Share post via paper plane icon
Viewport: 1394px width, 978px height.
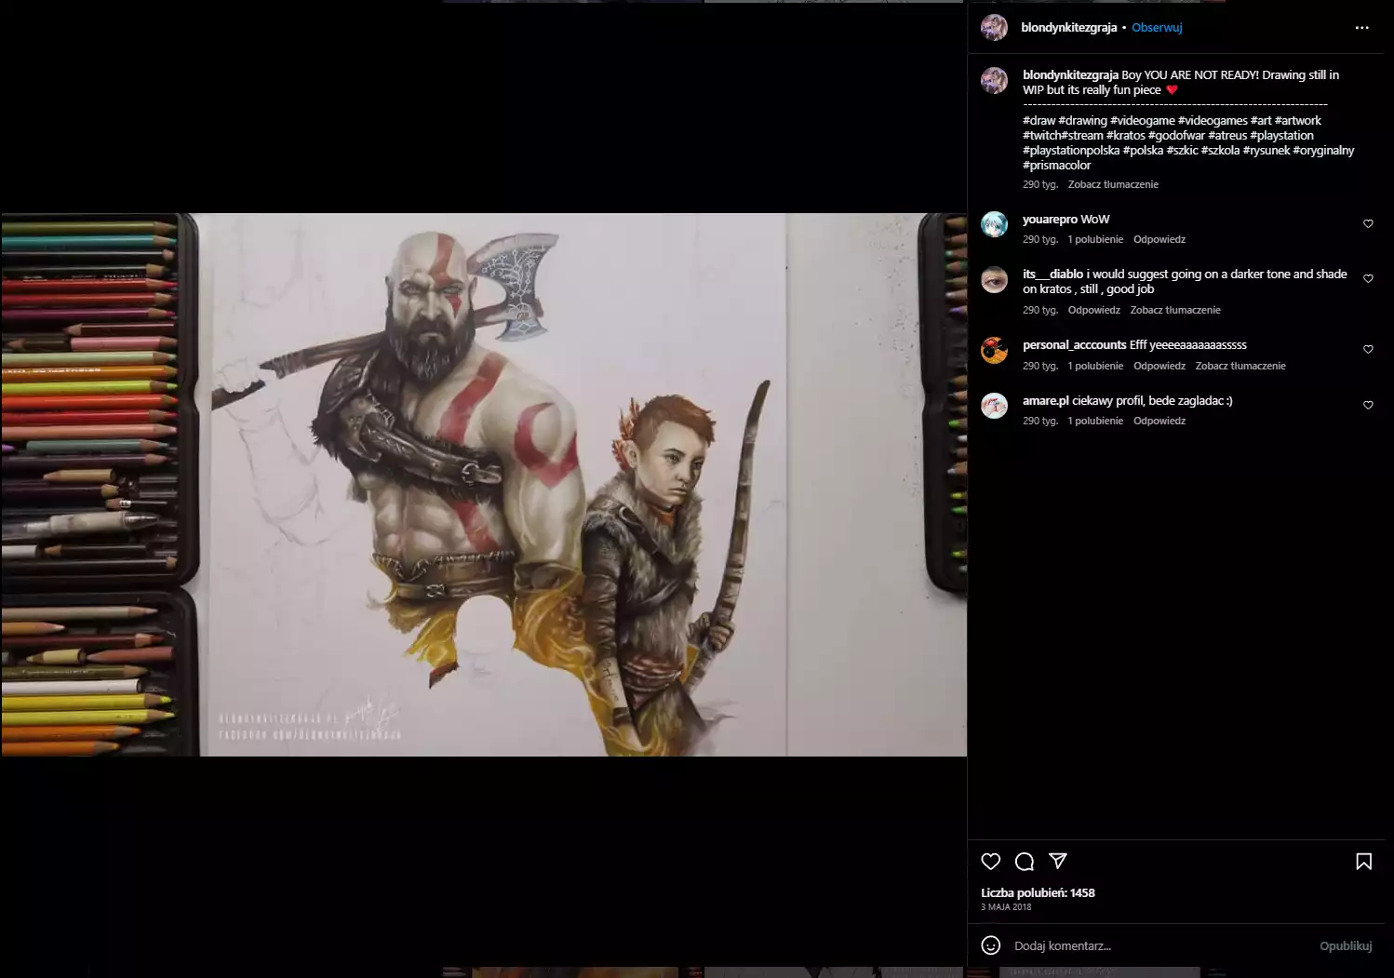1058,861
